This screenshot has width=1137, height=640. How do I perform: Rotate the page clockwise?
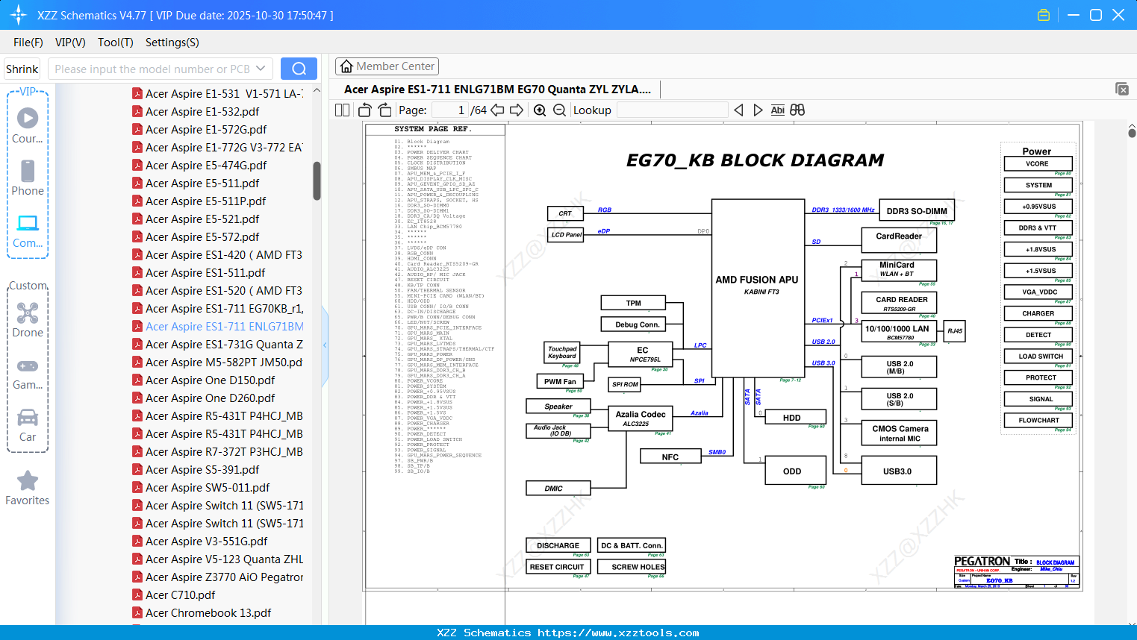coord(384,110)
